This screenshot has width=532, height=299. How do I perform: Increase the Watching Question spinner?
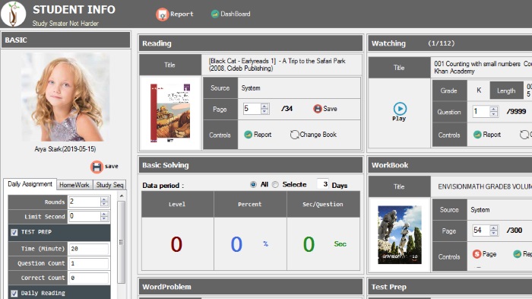coord(494,109)
